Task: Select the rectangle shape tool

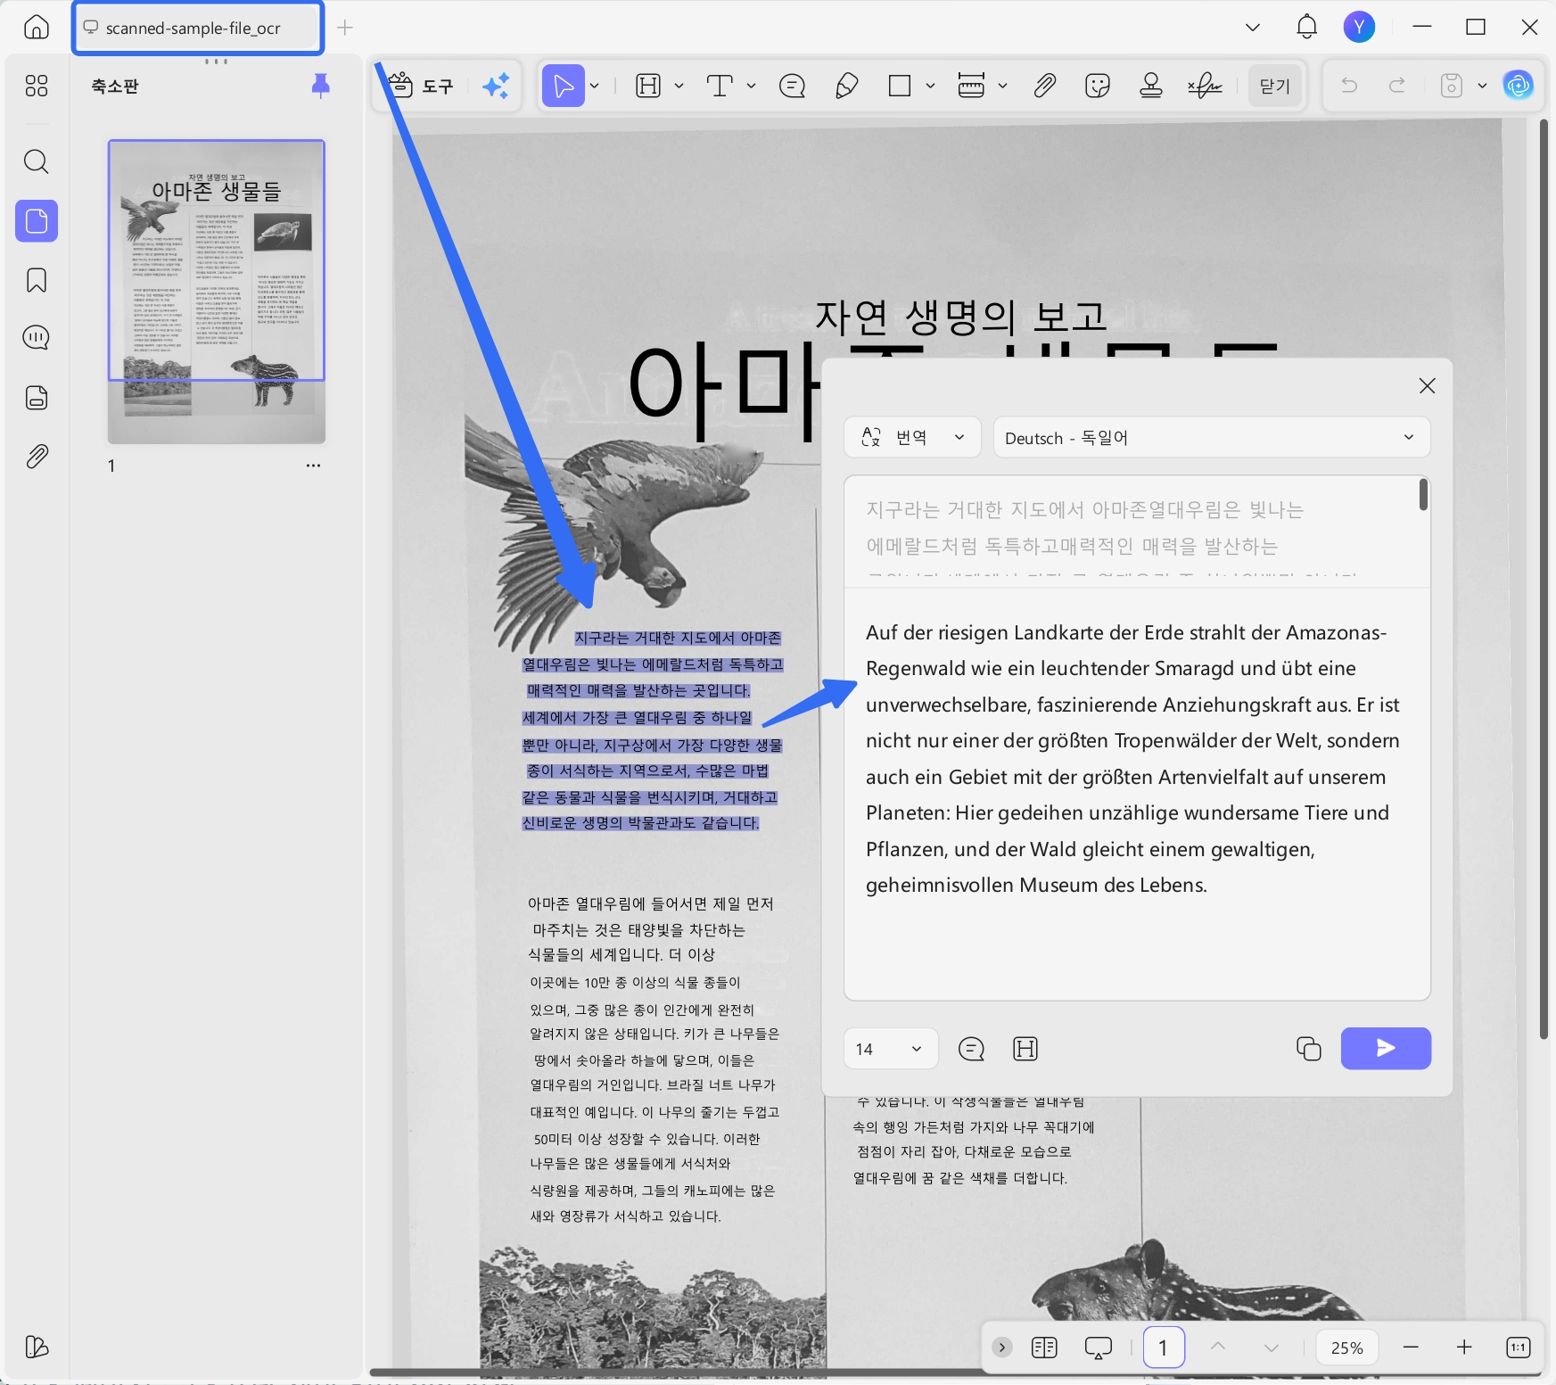Action: (x=900, y=86)
